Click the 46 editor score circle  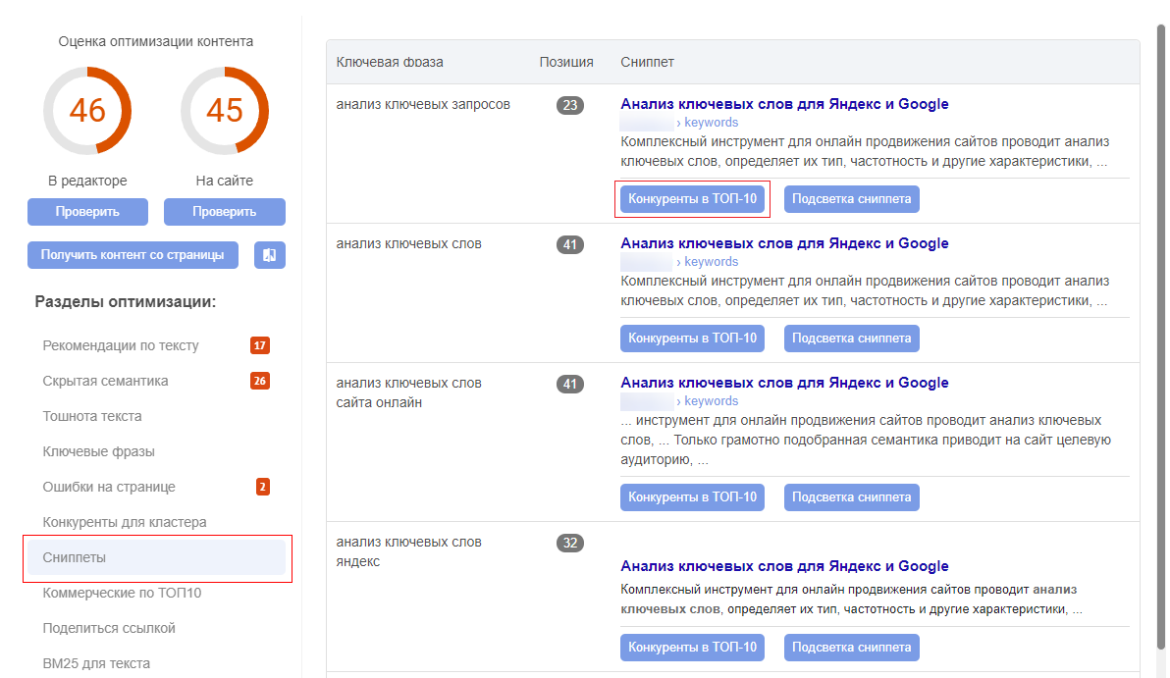[x=87, y=111]
